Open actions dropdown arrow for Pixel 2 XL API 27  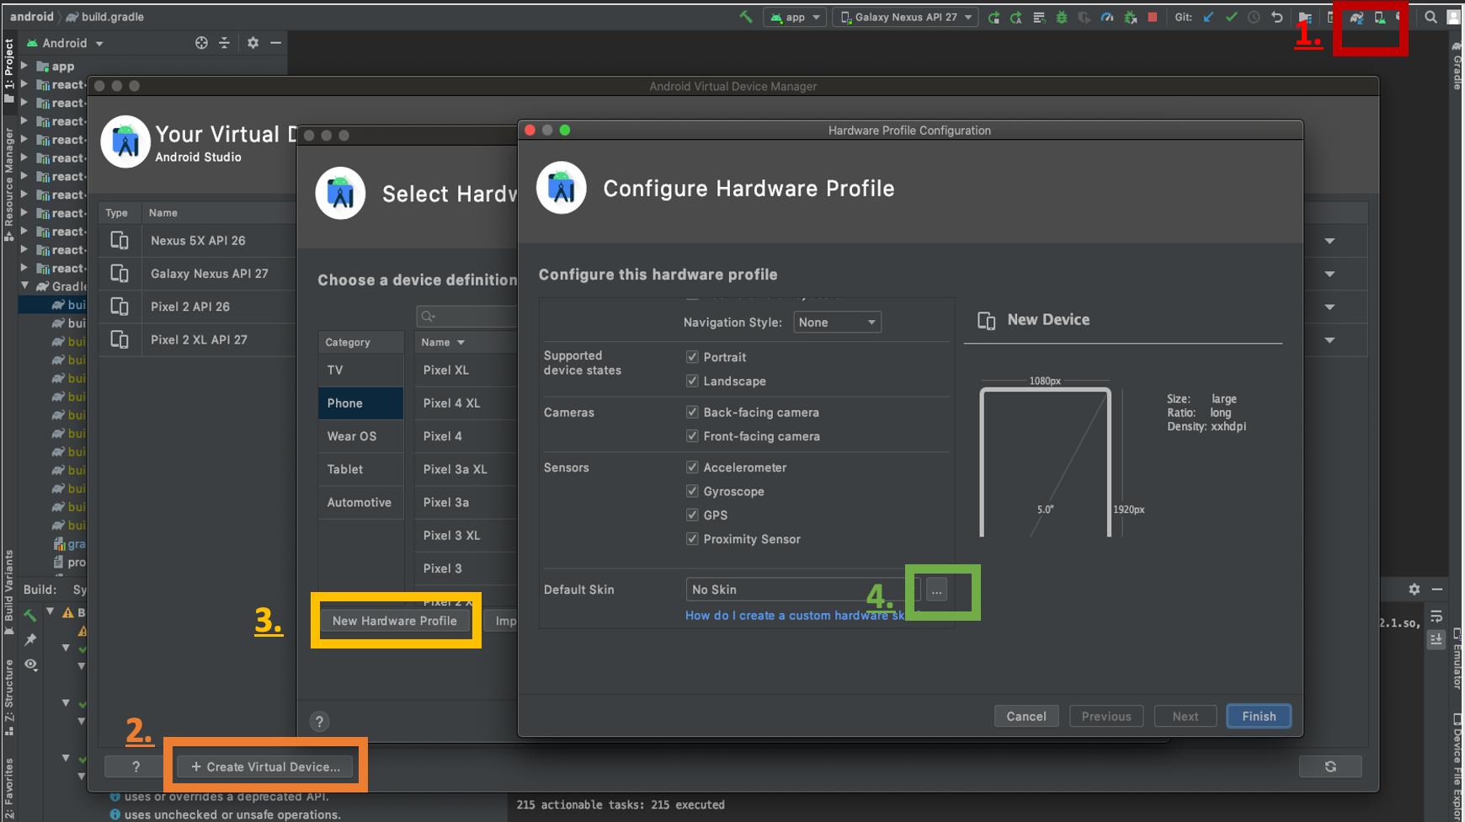point(1329,340)
